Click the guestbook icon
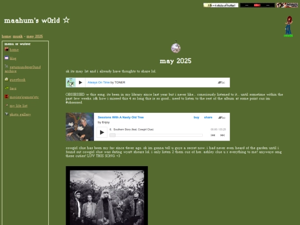Screen dimensions: 300x225 7,79
